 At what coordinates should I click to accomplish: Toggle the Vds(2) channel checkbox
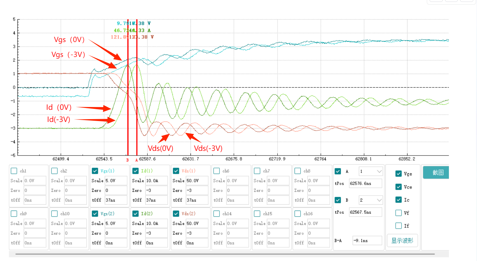click(x=176, y=214)
